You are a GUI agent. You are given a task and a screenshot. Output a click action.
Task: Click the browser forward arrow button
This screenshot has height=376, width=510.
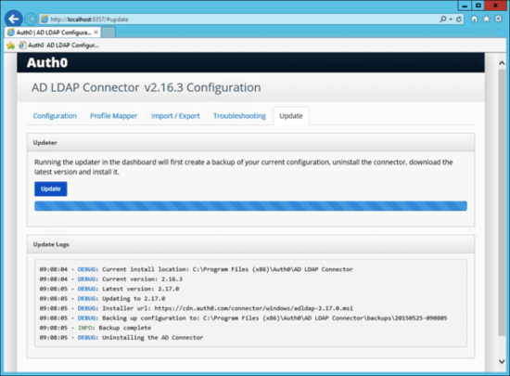(x=31, y=19)
